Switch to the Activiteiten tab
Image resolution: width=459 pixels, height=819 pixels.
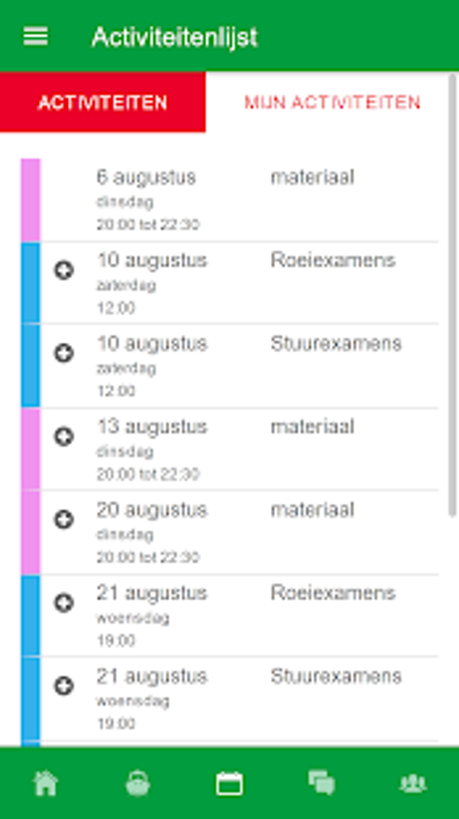[103, 102]
